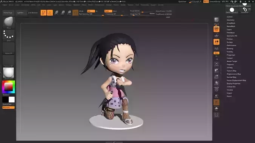Toggle the Mrgb button
The width and height of the screenshot is (255, 143).
point(81,11)
